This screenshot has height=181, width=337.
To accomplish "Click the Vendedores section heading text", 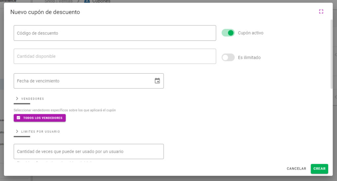I will [33, 99].
